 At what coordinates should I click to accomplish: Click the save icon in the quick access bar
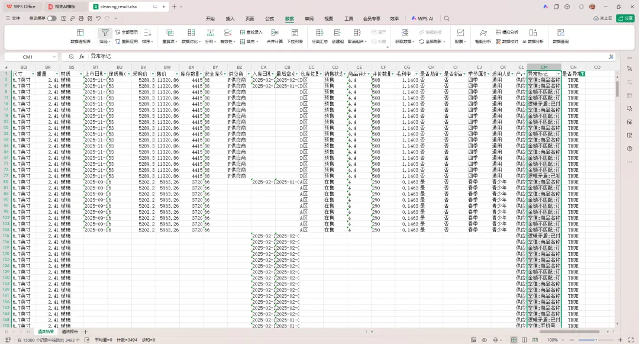(63, 18)
